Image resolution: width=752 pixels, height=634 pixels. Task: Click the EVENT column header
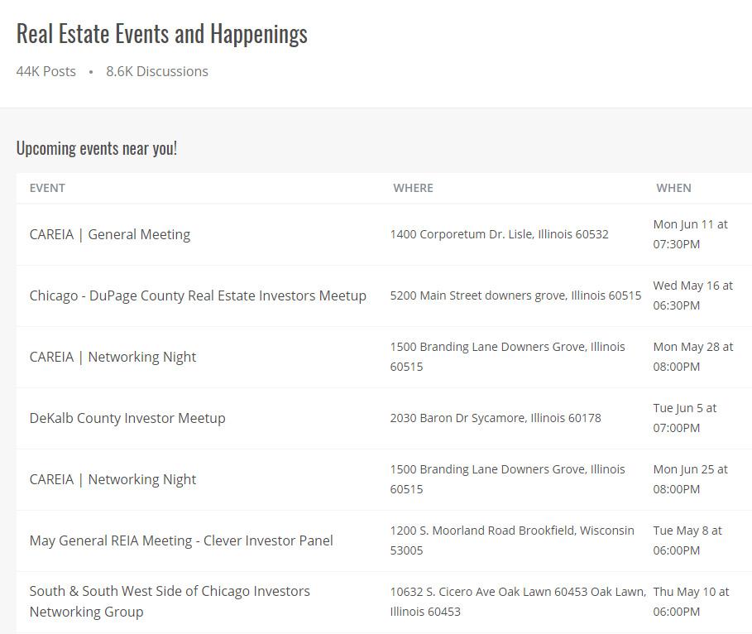47,188
